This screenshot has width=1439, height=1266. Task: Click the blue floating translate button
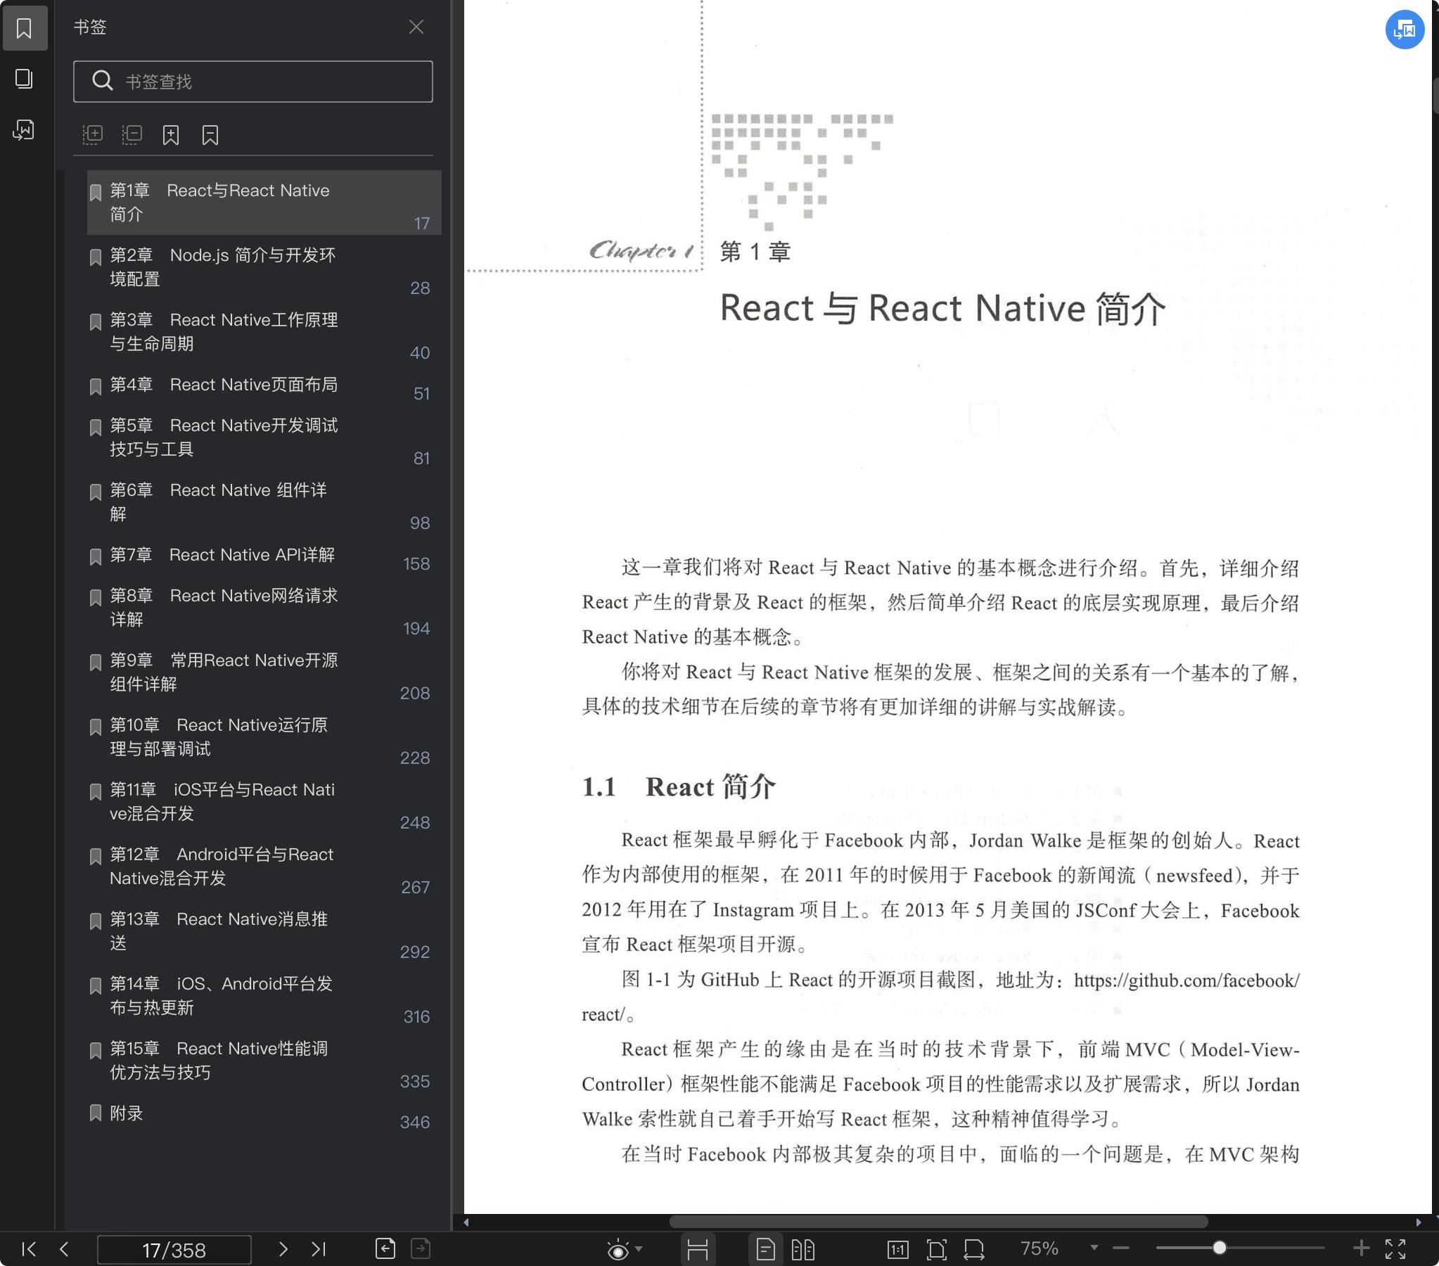[x=1405, y=30]
